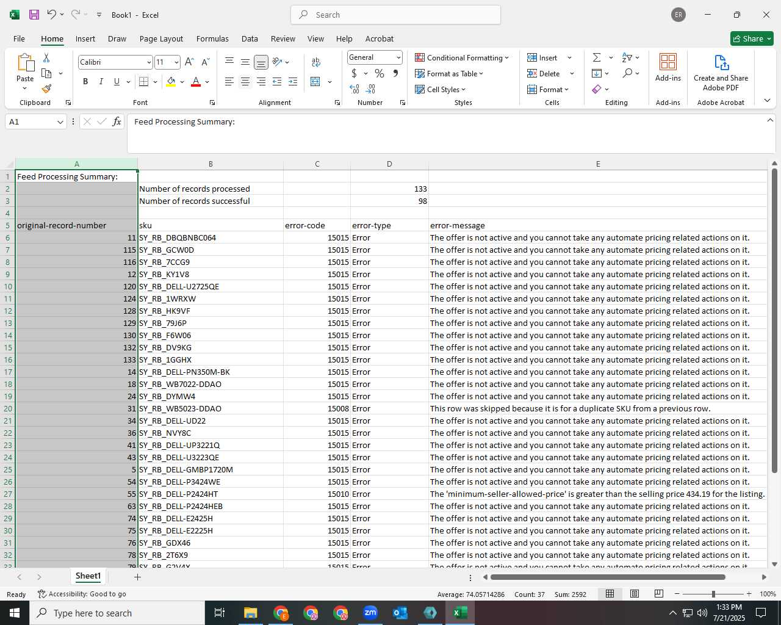Undo the last action
The image size is (781, 625).
[51, 15]
